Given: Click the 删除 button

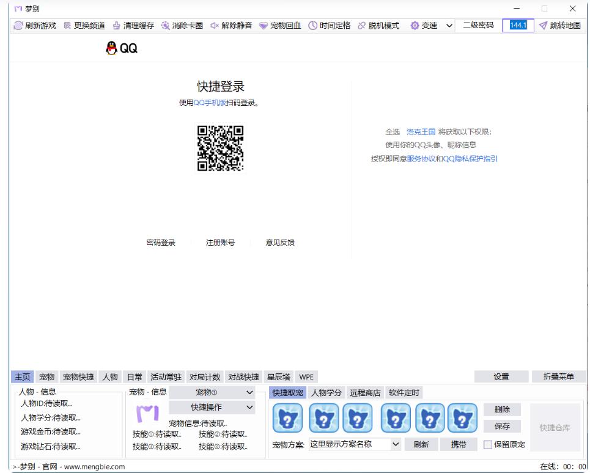Looking at the screenshot, I should 503,409.
